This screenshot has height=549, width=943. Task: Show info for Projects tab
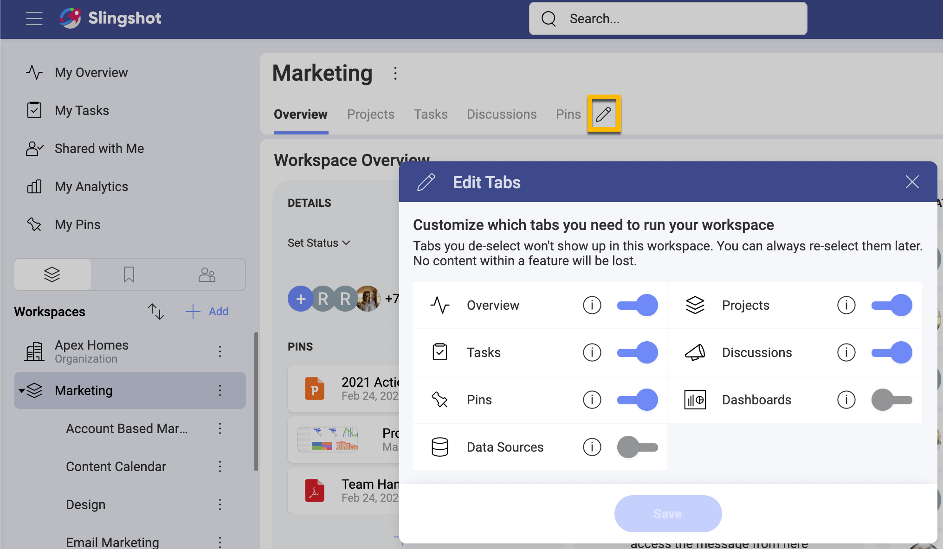pos(846,305)
